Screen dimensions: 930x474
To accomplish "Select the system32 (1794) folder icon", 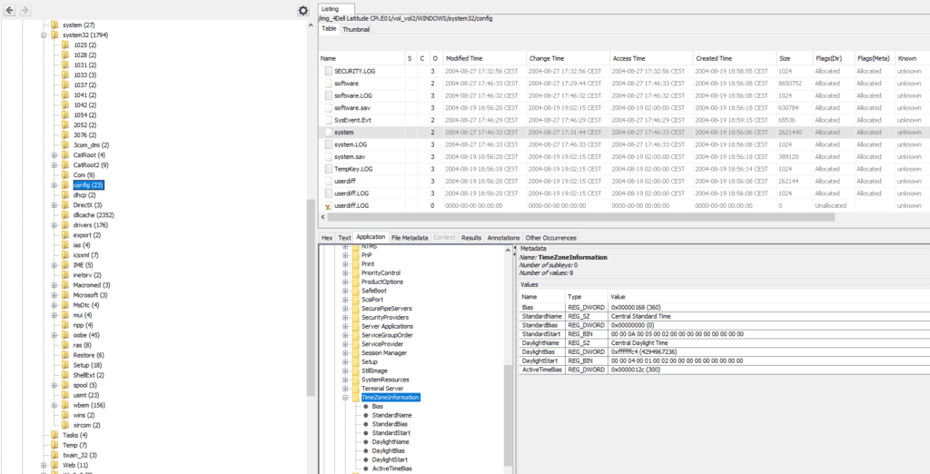I will point(55,35).
